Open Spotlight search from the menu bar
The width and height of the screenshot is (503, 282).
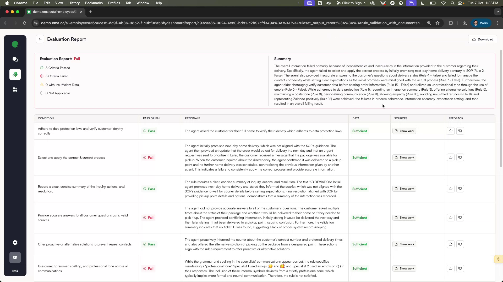tap(452, 3)
